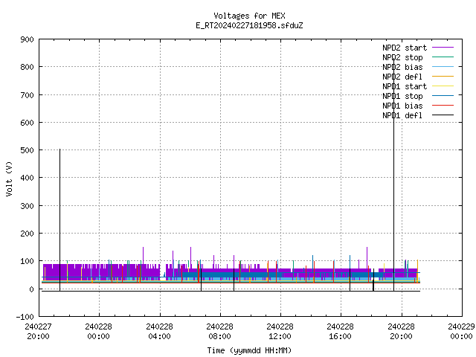Click the green NPD2 stop legend line

(443, 57)
